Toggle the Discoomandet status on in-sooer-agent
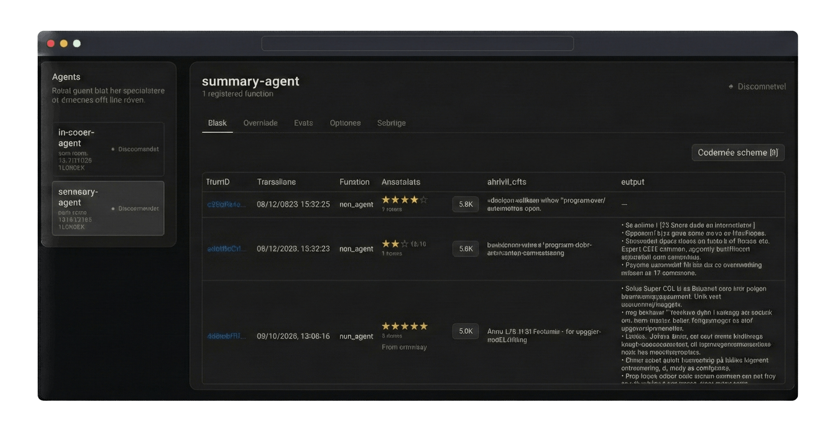Image resolution: width=834 pixels, height=425 pixels. point(113,149)
